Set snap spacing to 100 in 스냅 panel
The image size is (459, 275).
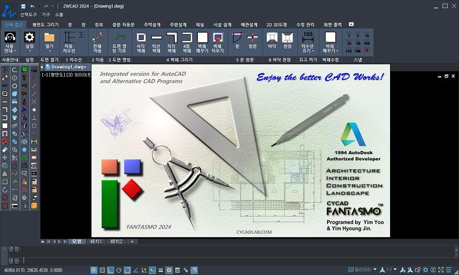(x=367, y=43)
